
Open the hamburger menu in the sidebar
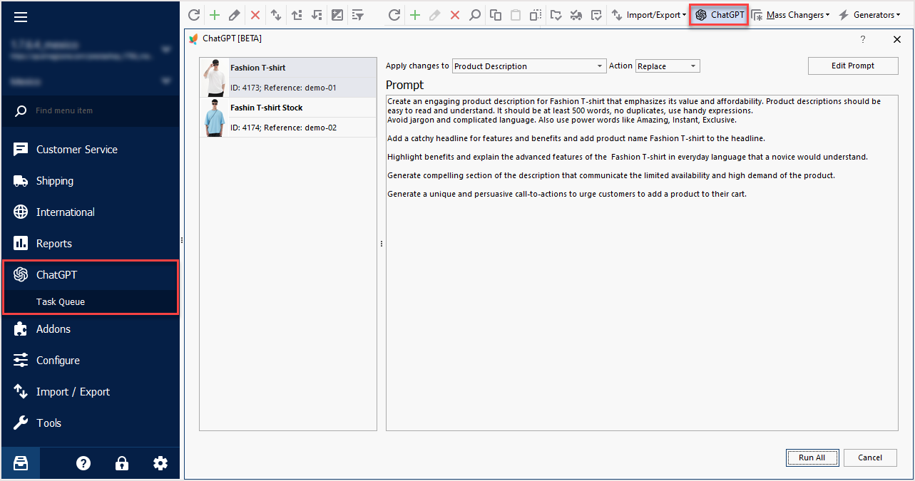click(21, 18)
